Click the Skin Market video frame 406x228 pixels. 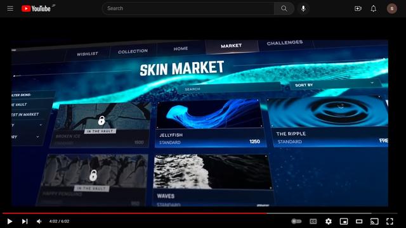(x=200, y=123)
